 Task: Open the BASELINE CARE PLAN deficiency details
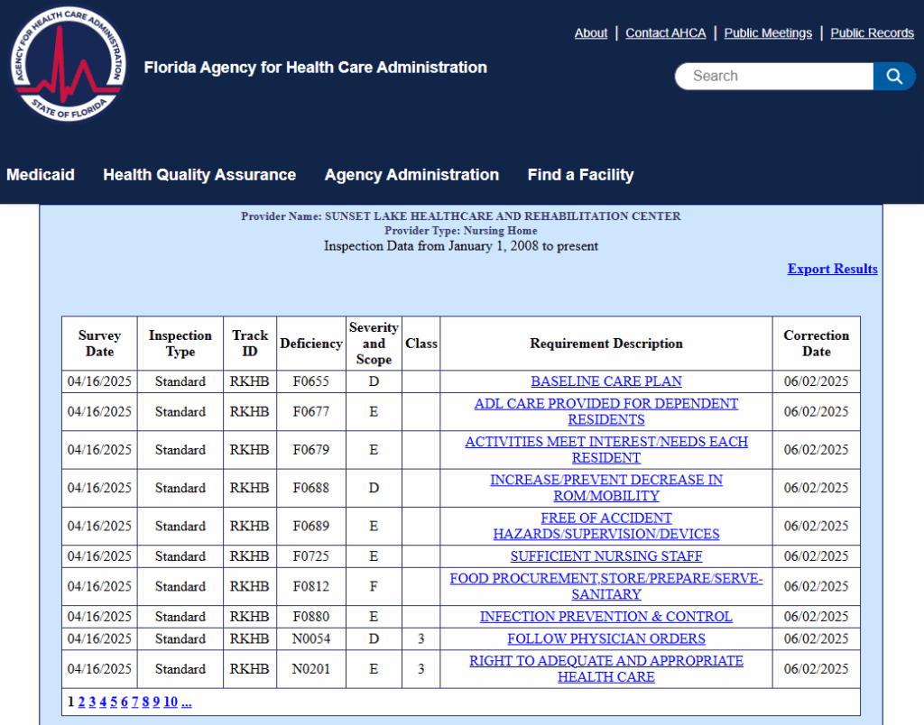point(605,381)
